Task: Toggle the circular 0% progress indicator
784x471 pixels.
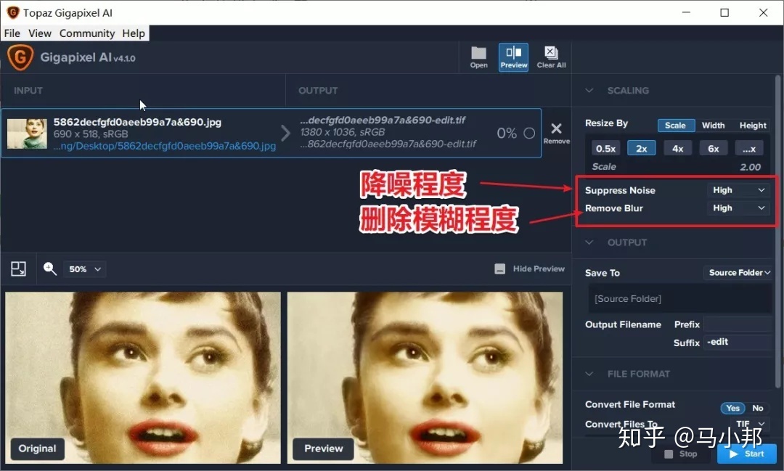Action: 529,133
